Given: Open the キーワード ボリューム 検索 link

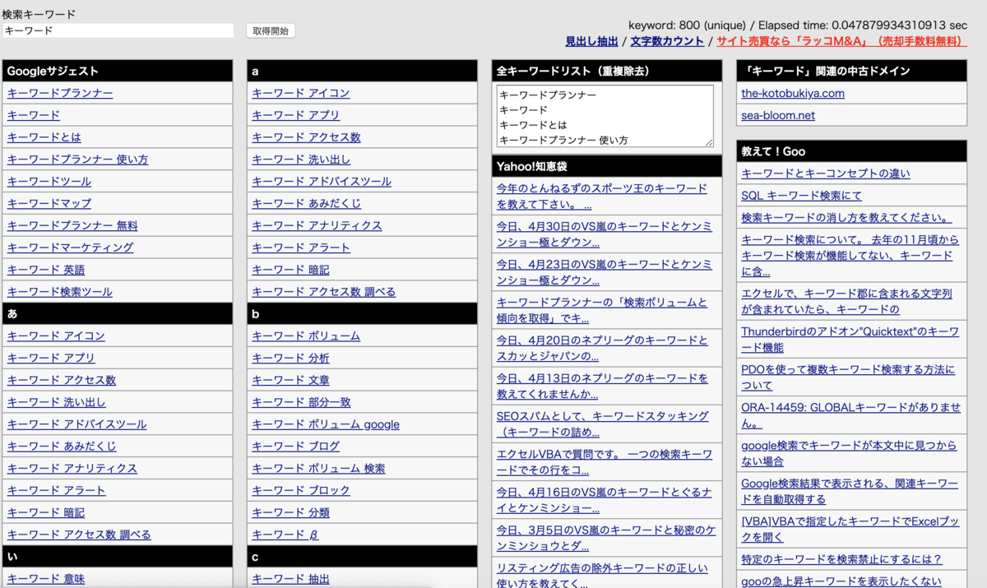Looking at the screenshot, I should 318,469.
